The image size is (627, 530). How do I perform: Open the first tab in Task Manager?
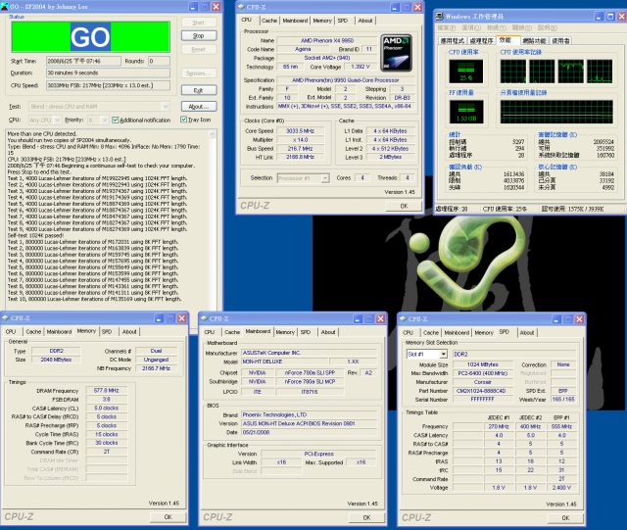pyautogui.click(x=453, y=41)
